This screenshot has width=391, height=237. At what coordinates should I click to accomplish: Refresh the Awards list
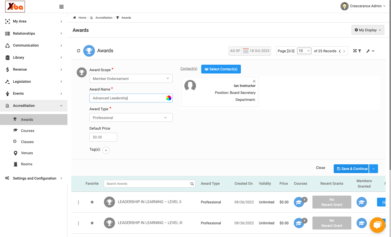pos(79,51)
